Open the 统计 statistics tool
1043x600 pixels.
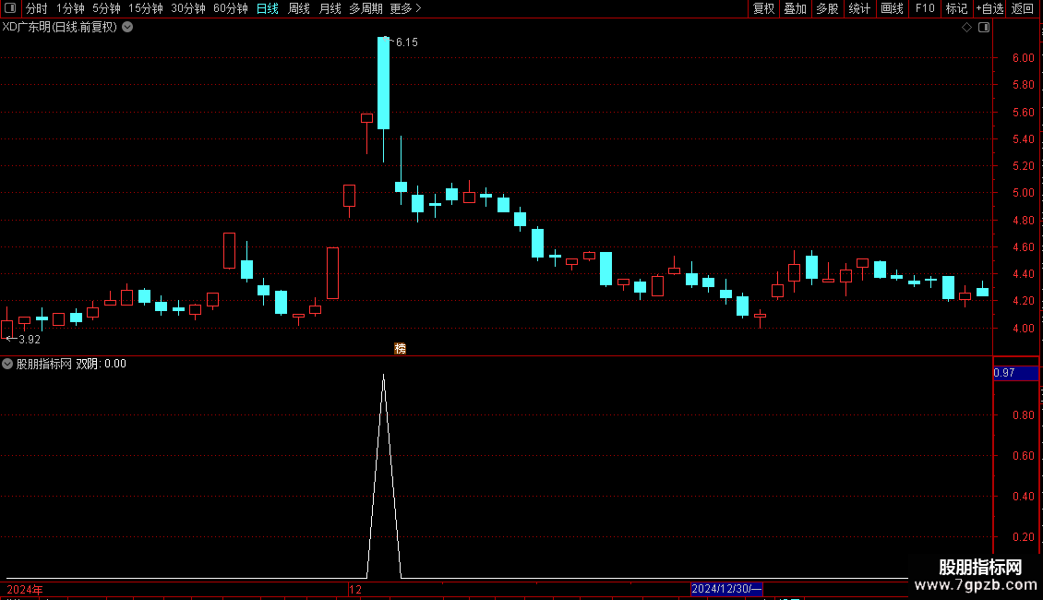[858, 8]
